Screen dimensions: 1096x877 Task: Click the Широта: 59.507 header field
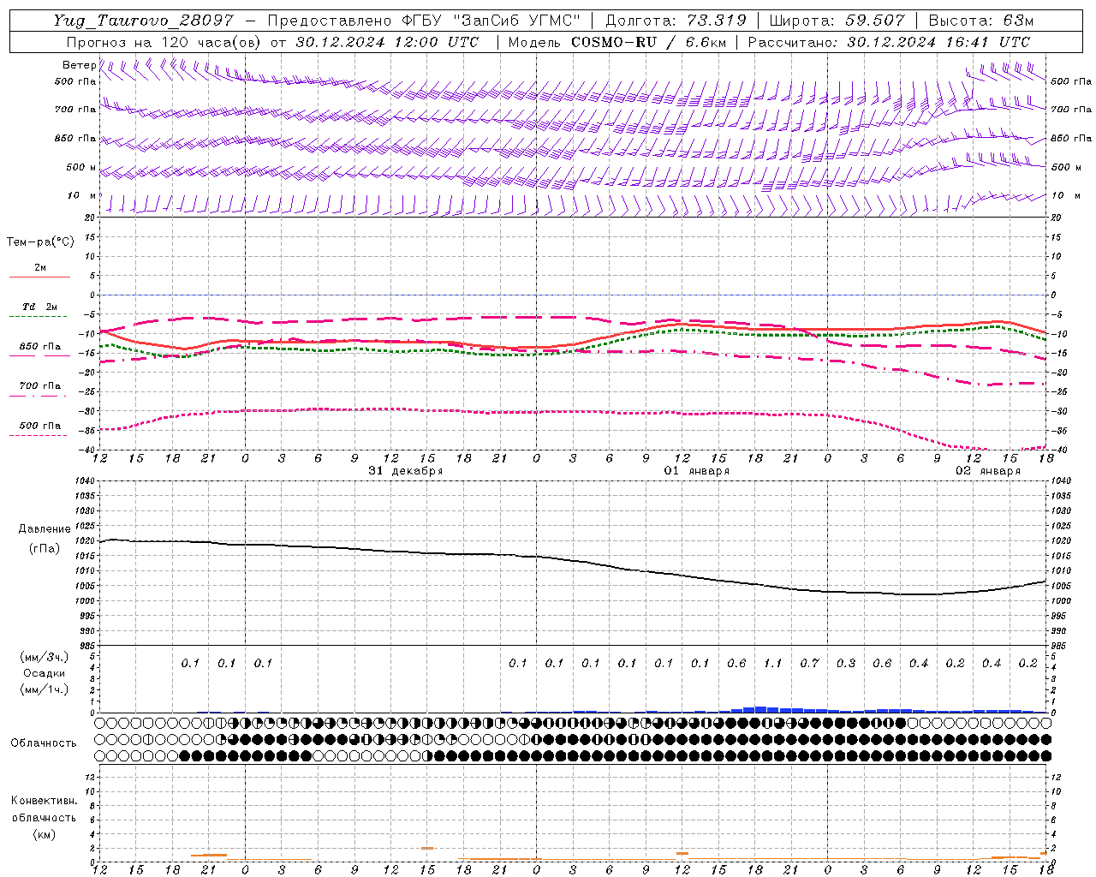pos(837,21)
